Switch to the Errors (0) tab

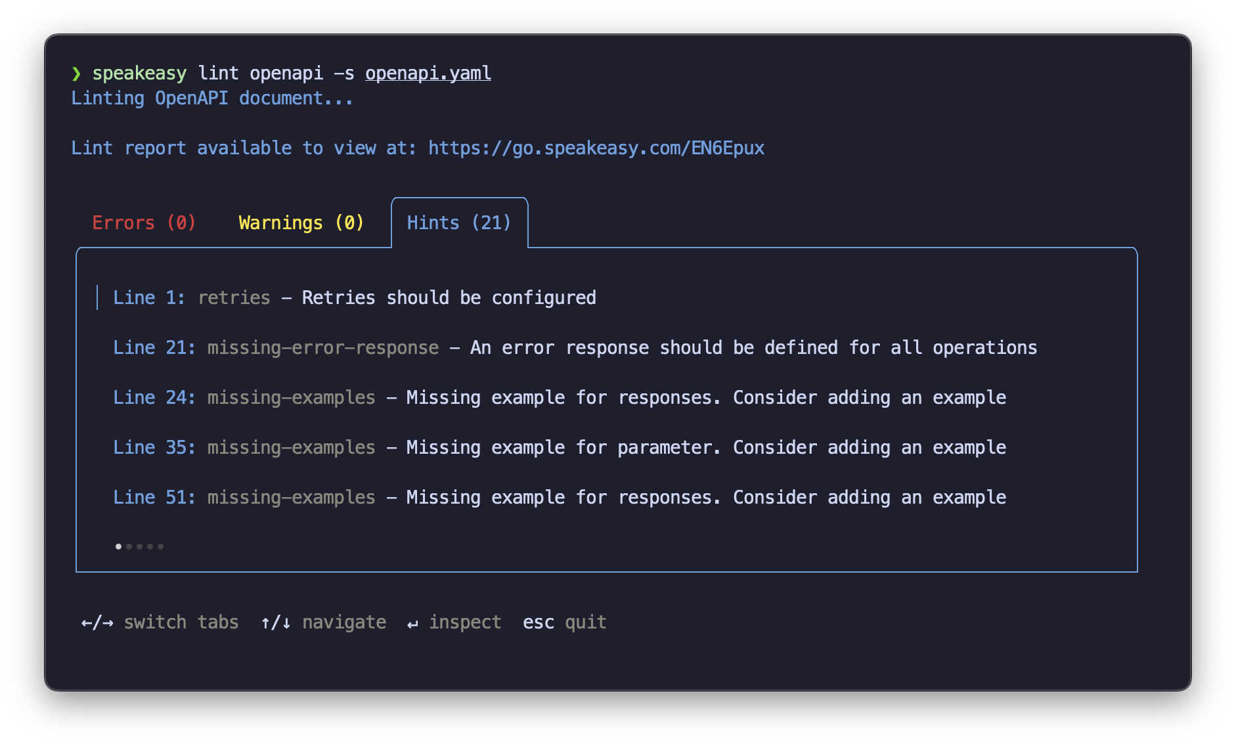point(144,223)
